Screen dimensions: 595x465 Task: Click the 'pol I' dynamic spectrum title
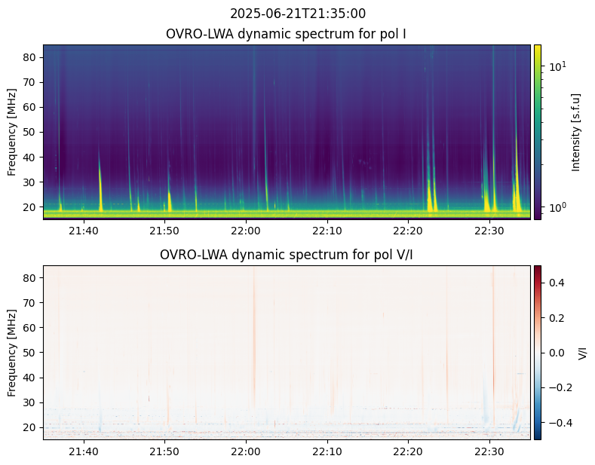point(287,34)
